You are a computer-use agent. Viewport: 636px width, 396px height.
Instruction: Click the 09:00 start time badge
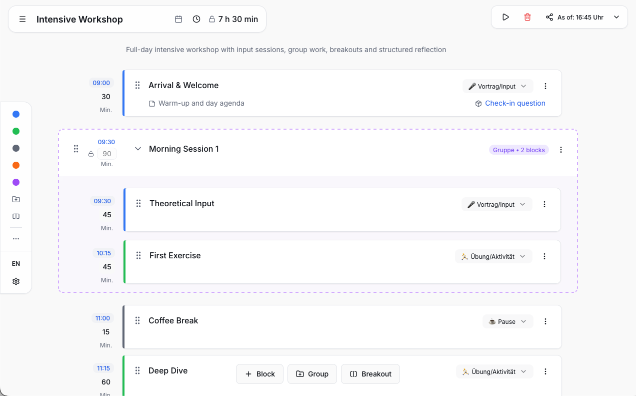[101, 83]
